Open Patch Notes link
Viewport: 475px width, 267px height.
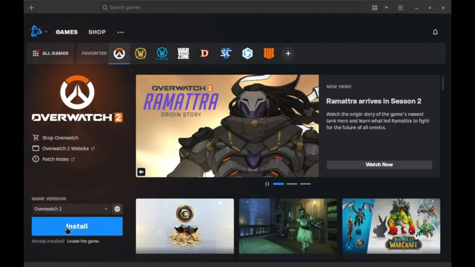(x=56, y=159)
